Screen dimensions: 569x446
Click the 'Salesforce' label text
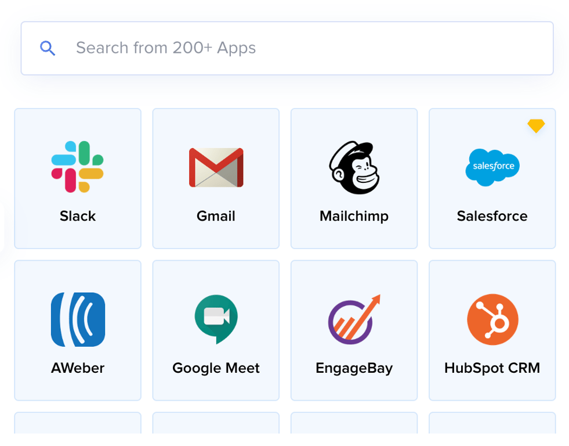click(x=492, y=216)
